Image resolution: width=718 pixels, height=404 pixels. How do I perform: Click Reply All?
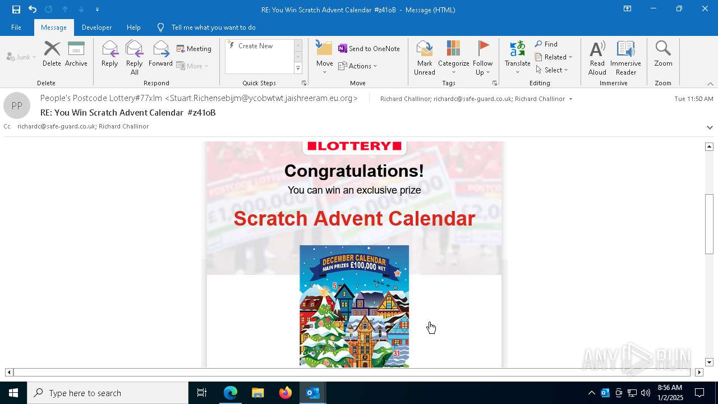(x=134, y=58)
